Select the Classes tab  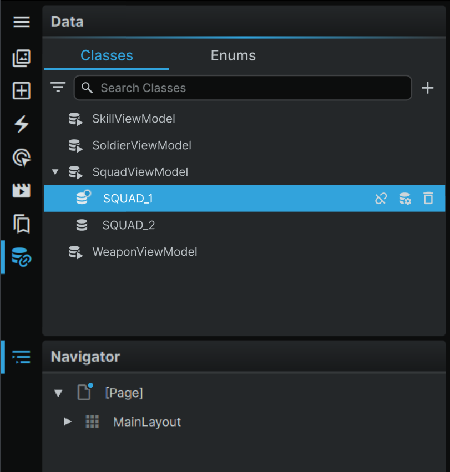[107, 55]
